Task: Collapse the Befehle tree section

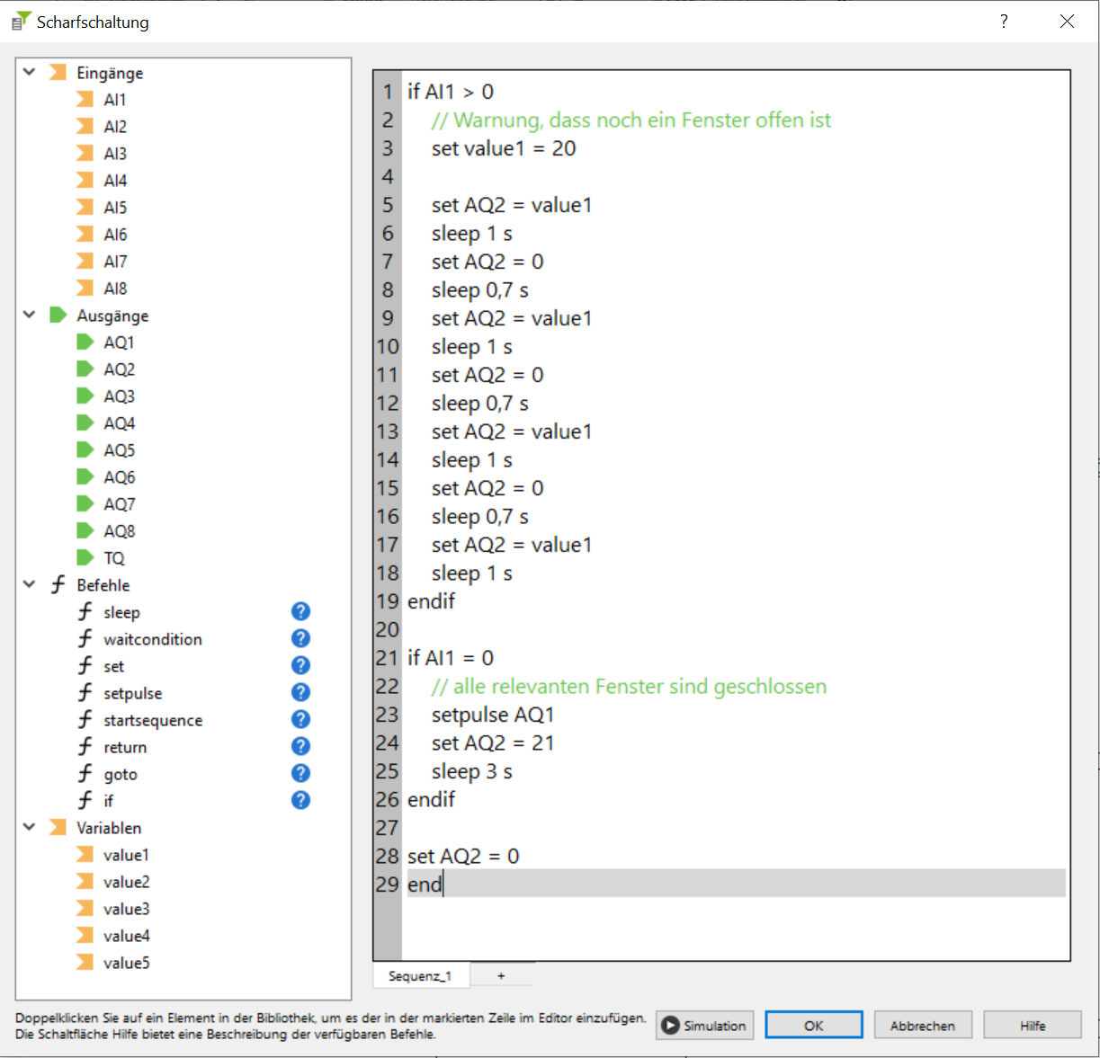Action: point(30,584)
